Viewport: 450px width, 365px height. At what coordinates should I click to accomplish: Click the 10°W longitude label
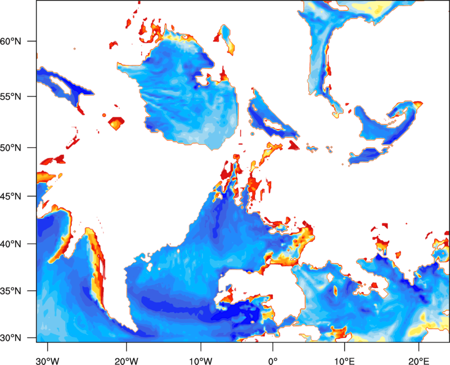(x=201, y=361)
